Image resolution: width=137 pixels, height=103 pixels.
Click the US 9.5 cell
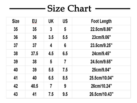pyautogui.click(x=65, y=94)
